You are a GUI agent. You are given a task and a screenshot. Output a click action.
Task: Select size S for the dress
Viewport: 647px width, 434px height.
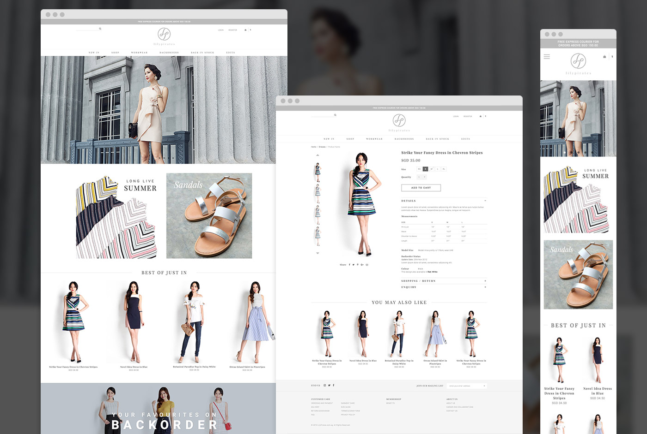click(426, 169)
